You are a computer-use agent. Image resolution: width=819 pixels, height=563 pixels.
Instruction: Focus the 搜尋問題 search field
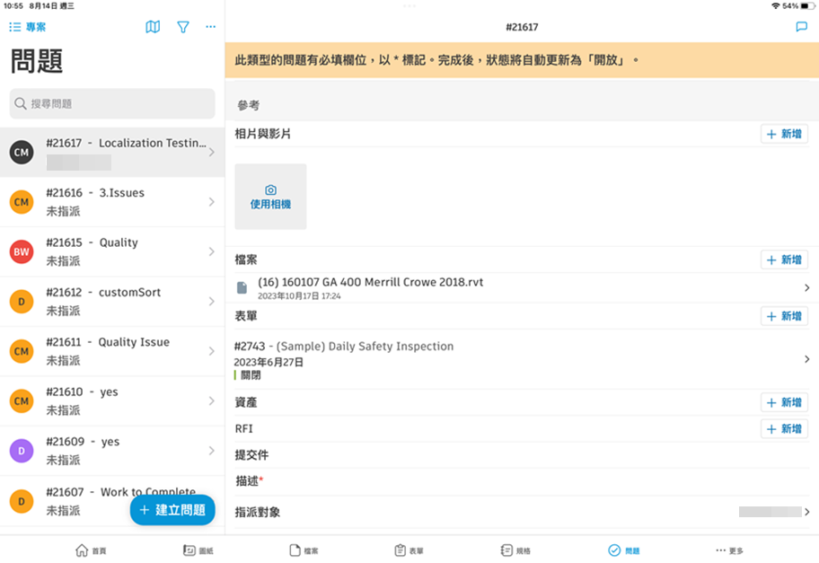tap(112, 103)
